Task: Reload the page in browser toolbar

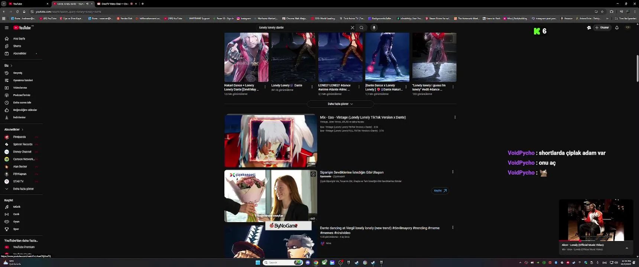Action: point(17,11)
